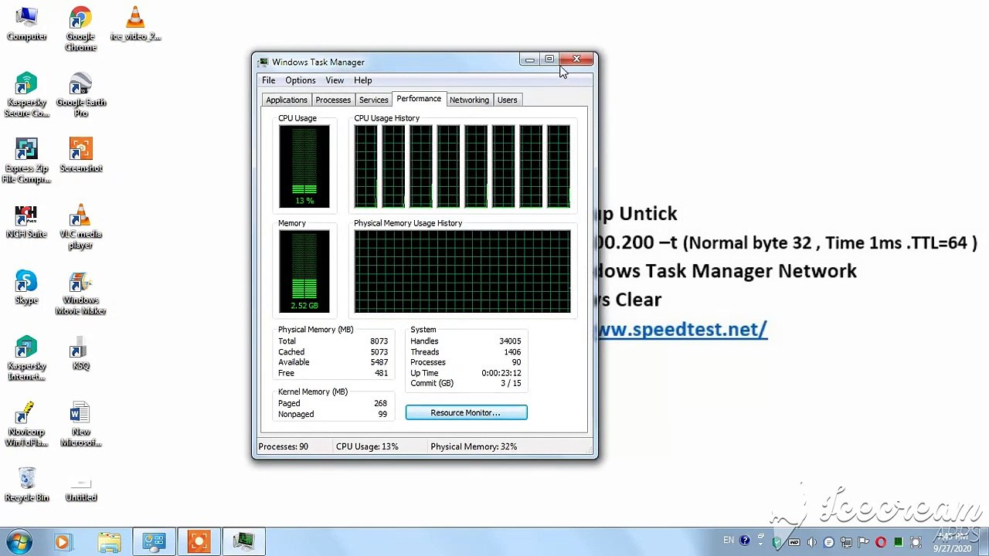Click the Kaspersky shield tray icon
The image size is (989, 556).
click(x=777, y=542)
